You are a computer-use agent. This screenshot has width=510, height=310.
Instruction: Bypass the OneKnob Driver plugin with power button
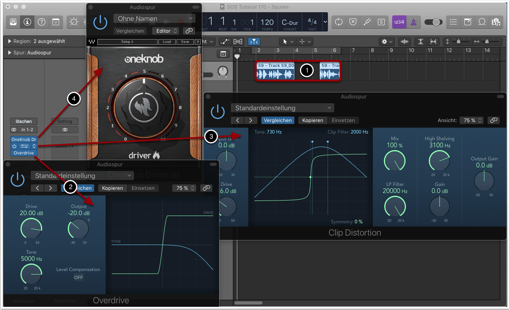coord(101,22)
